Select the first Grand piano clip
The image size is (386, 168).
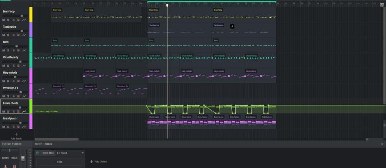click(x=156, y=121)
